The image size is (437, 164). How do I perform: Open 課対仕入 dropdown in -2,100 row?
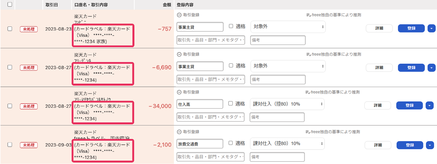pos(287,144)
